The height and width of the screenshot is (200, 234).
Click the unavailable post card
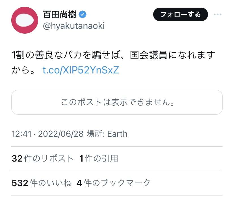(117, 102)
